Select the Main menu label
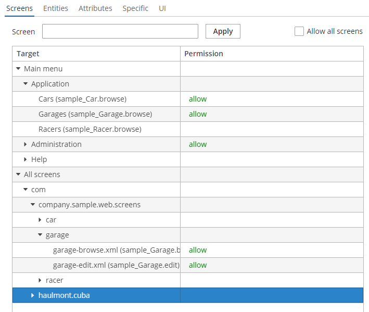 (43, 69)
